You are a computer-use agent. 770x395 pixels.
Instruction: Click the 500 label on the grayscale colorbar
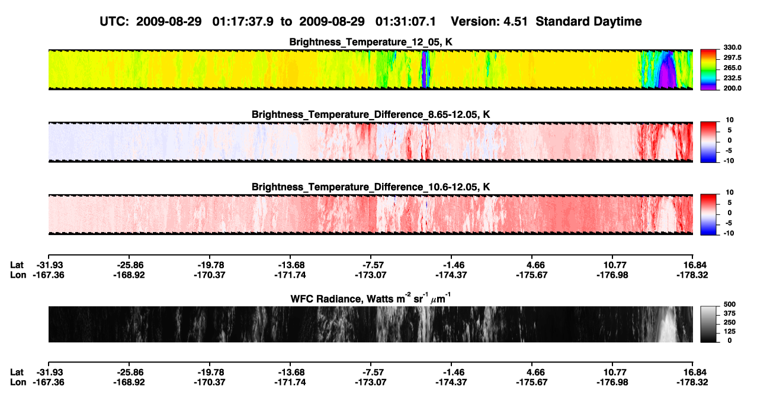coord(729,304)
